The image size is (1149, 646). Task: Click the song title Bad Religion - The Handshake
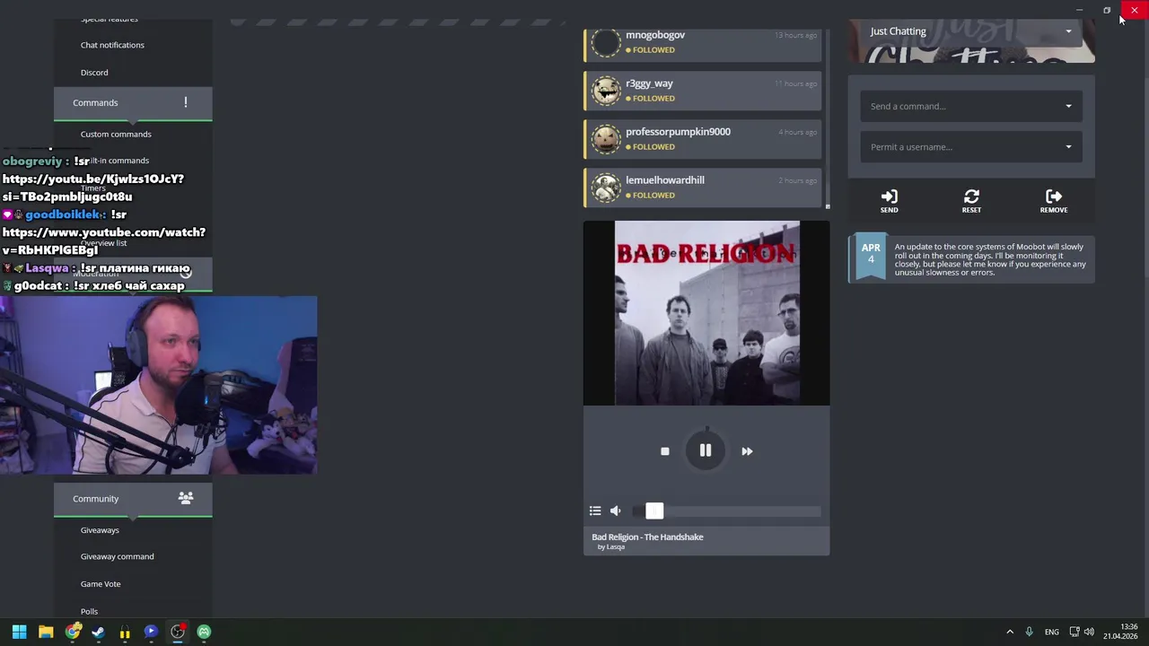647,537
